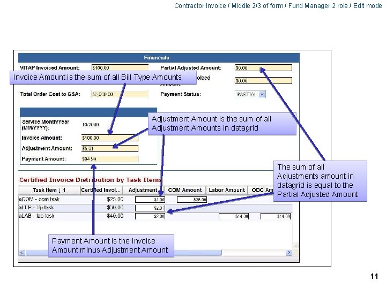Click the certified invoiced cell in aCOM row
The height and width of the screenshot is (289, 386).
[x=115, y=199]
